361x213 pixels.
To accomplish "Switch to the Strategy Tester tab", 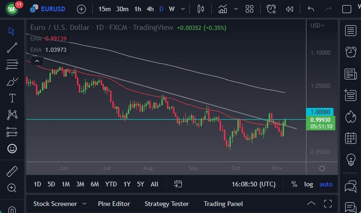I will coord(167,204).
